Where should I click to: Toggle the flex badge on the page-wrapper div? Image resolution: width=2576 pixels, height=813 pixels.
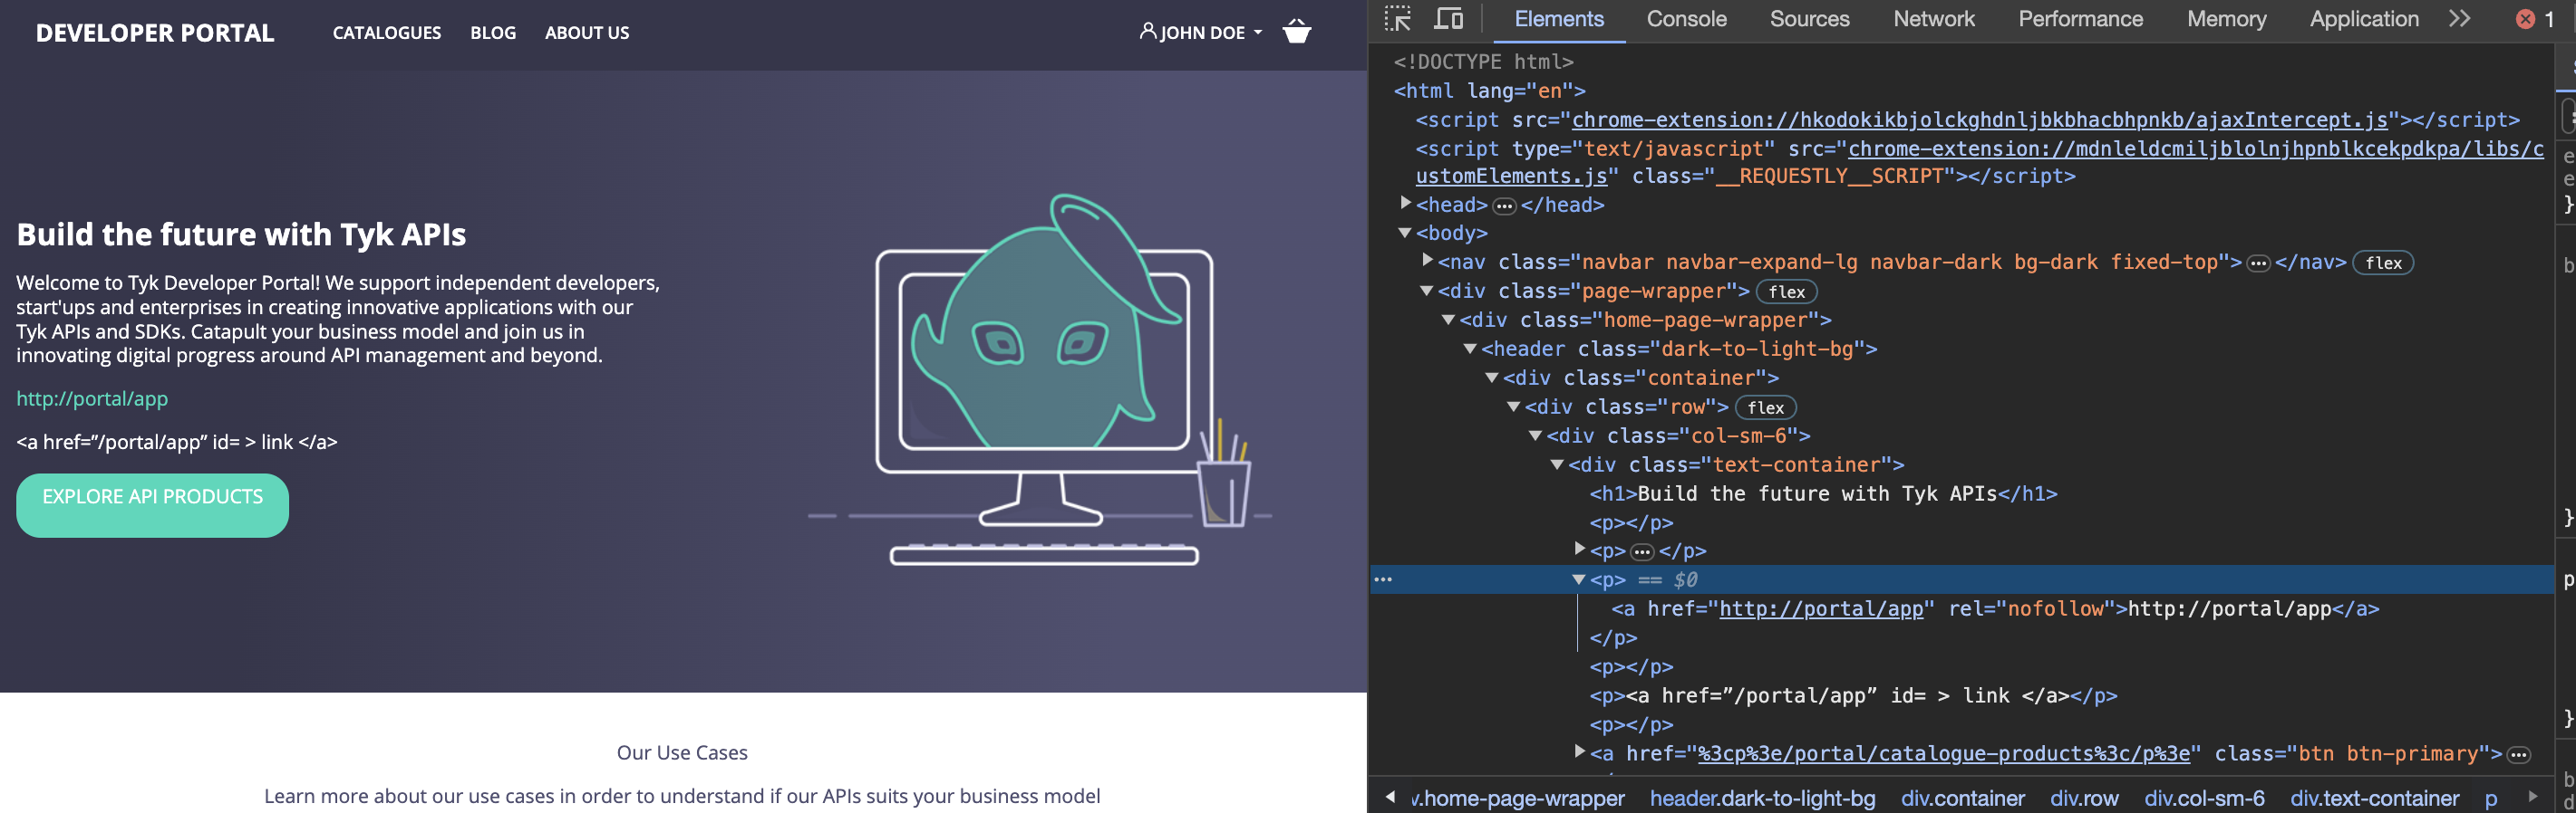click(x=1786, y=292)
